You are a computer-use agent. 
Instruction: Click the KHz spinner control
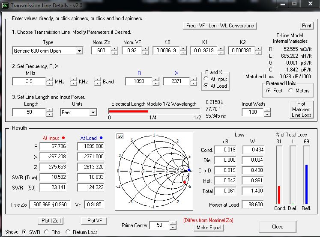[x=73, y=81]
